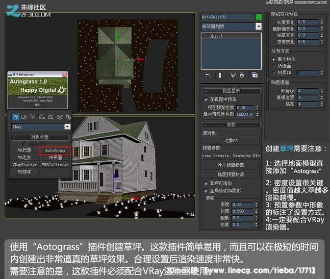
Task: Click the 视图预览密度 value field
Action: coord(245,108)
